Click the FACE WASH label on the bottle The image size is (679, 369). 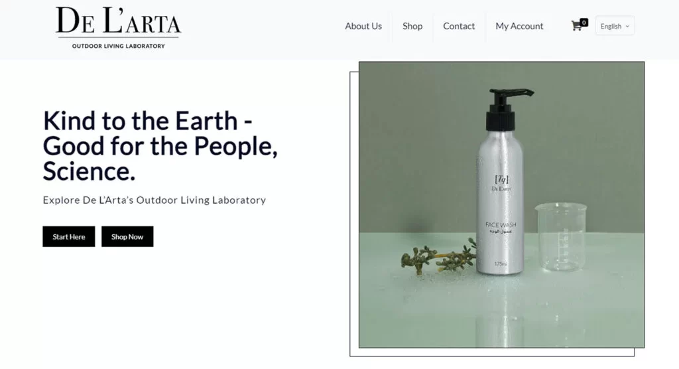(x=501, y=224)
